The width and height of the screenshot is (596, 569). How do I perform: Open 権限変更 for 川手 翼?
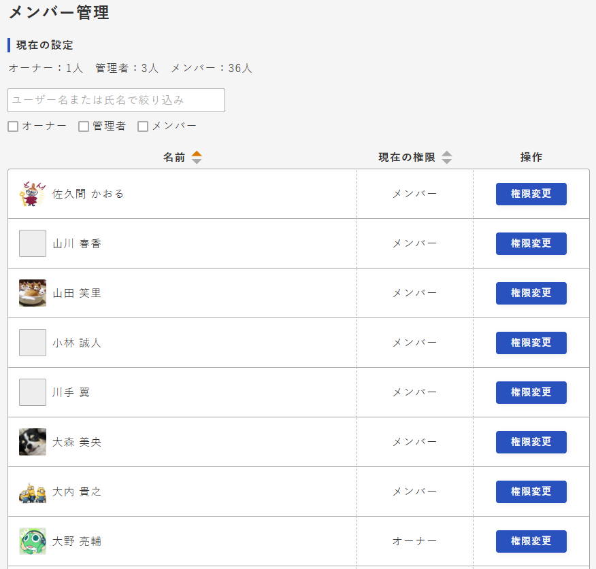531,392
